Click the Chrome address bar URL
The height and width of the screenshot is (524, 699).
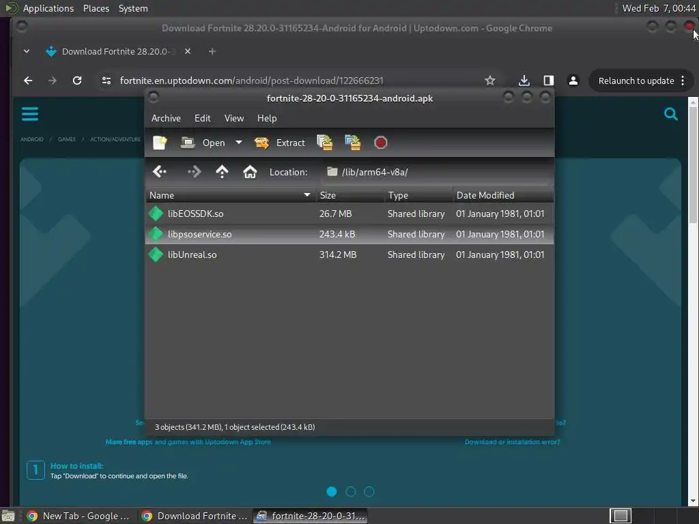click(x=251, y=81)
